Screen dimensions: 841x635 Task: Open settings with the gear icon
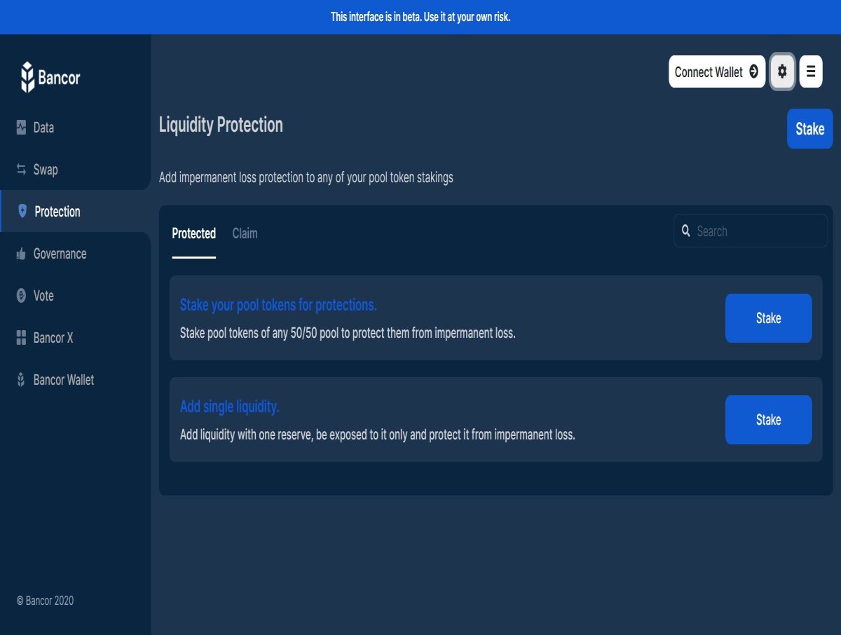[782, 71]
